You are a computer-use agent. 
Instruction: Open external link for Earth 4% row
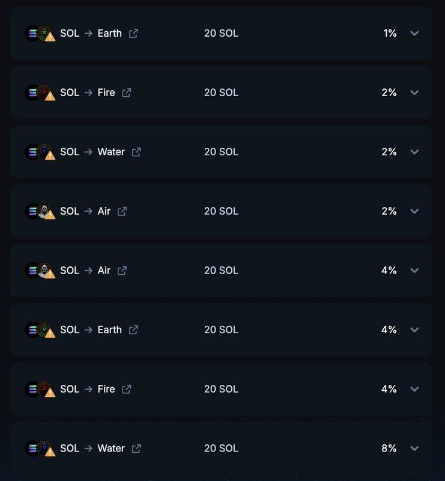[133, 330]
